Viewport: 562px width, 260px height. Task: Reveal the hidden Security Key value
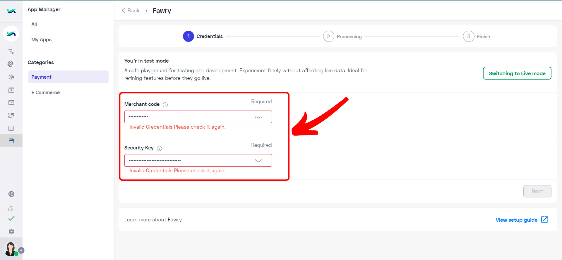pyautogui.click(x=258, y=161)
